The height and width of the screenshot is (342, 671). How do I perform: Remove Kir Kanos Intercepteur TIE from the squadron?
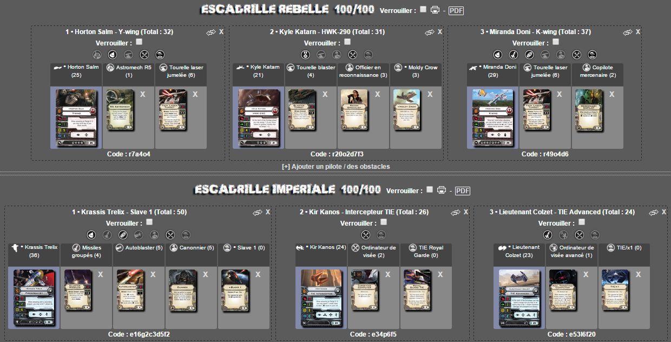[466, 213]
